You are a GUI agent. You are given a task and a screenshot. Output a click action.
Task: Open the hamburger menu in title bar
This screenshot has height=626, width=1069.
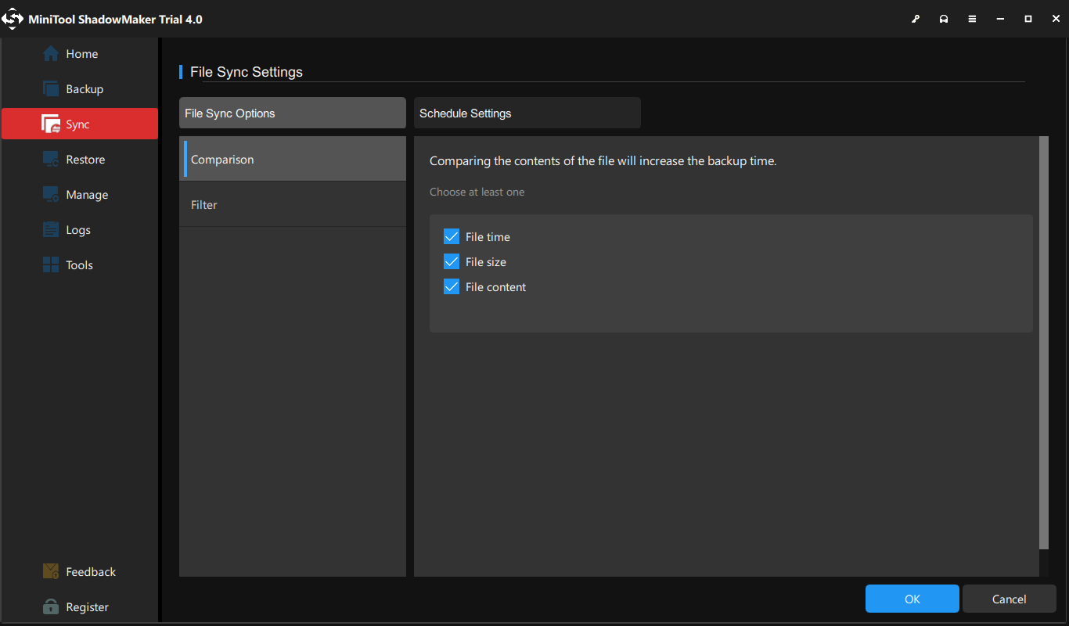click(972, 20)
